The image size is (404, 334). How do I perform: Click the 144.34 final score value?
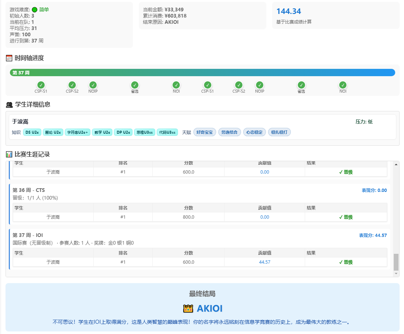289,11
